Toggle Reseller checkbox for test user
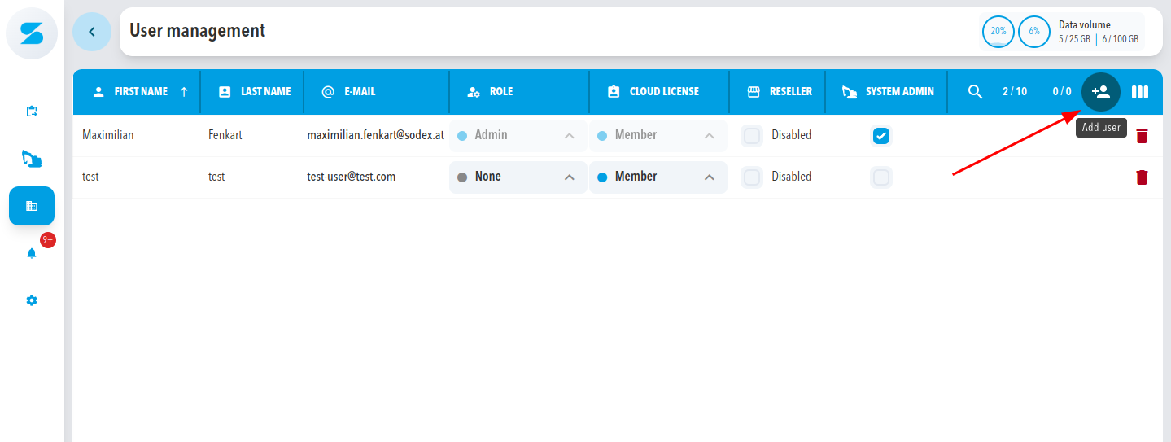Image resolution: width=1171 pixels, height=442 pixels. coord(752,177)
